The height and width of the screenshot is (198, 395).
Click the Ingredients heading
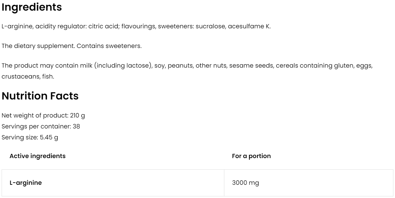click(32, 8)
